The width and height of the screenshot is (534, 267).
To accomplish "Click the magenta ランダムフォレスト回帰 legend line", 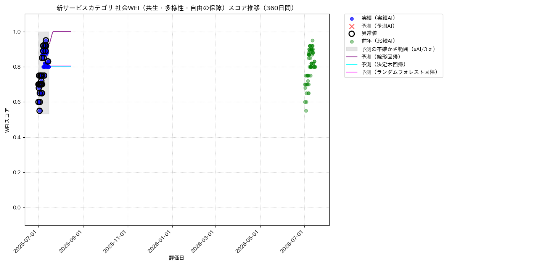I will (352, 72).
